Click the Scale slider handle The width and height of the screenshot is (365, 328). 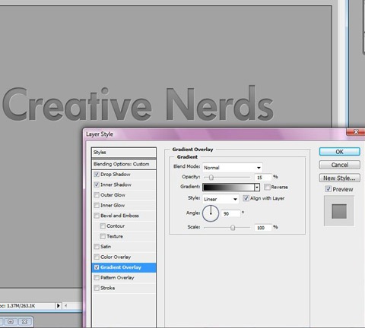point(233,228)
